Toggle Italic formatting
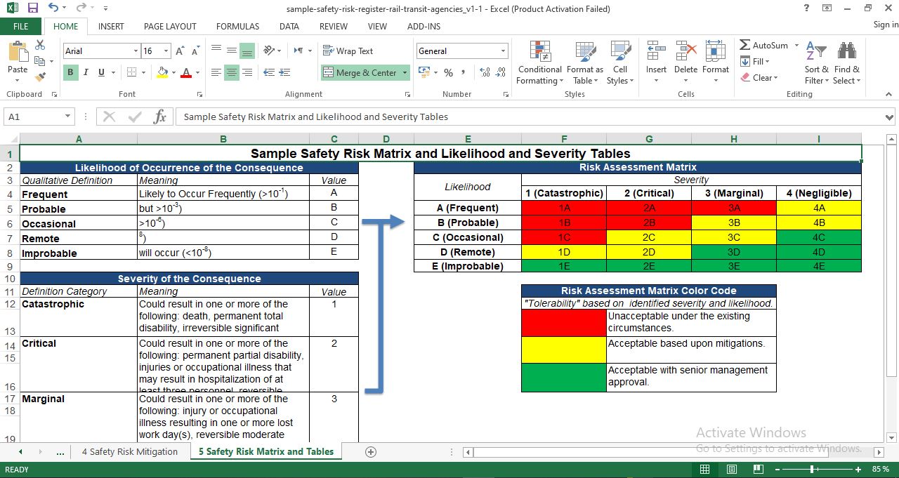This screenshot has width=899, height=478. point(85,72)
